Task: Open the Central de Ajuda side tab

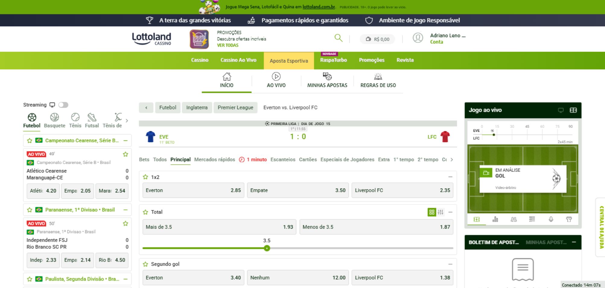Action: pyautogui.click(x=601, y=227)
